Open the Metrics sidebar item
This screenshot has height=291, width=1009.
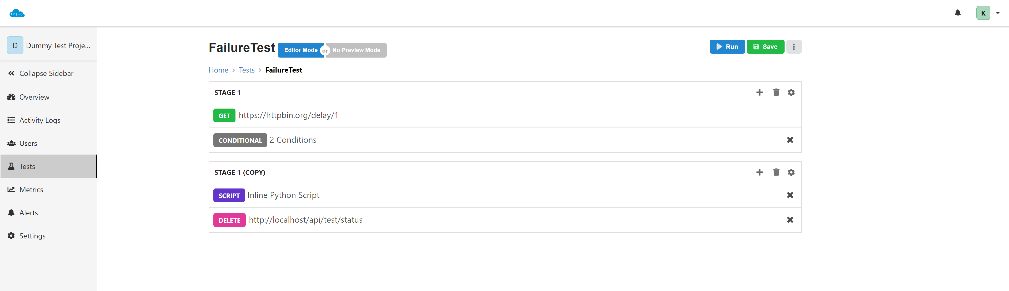tap(31, 190)
